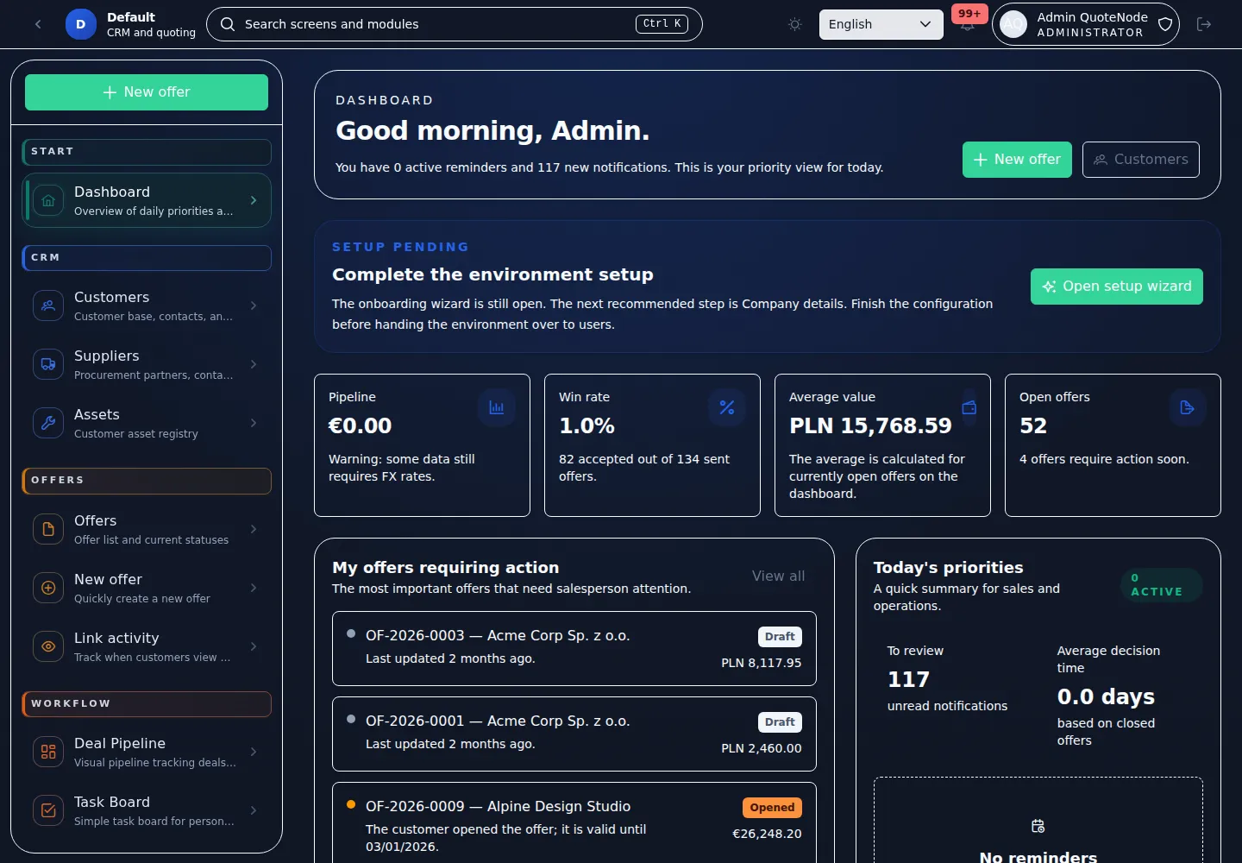Click the green New offer sidebar button
1242x863 pixels.
tap(147, 92)
